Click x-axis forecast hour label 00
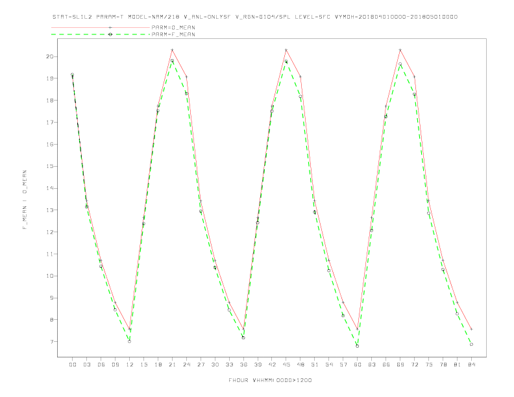 tap(73, 365)
